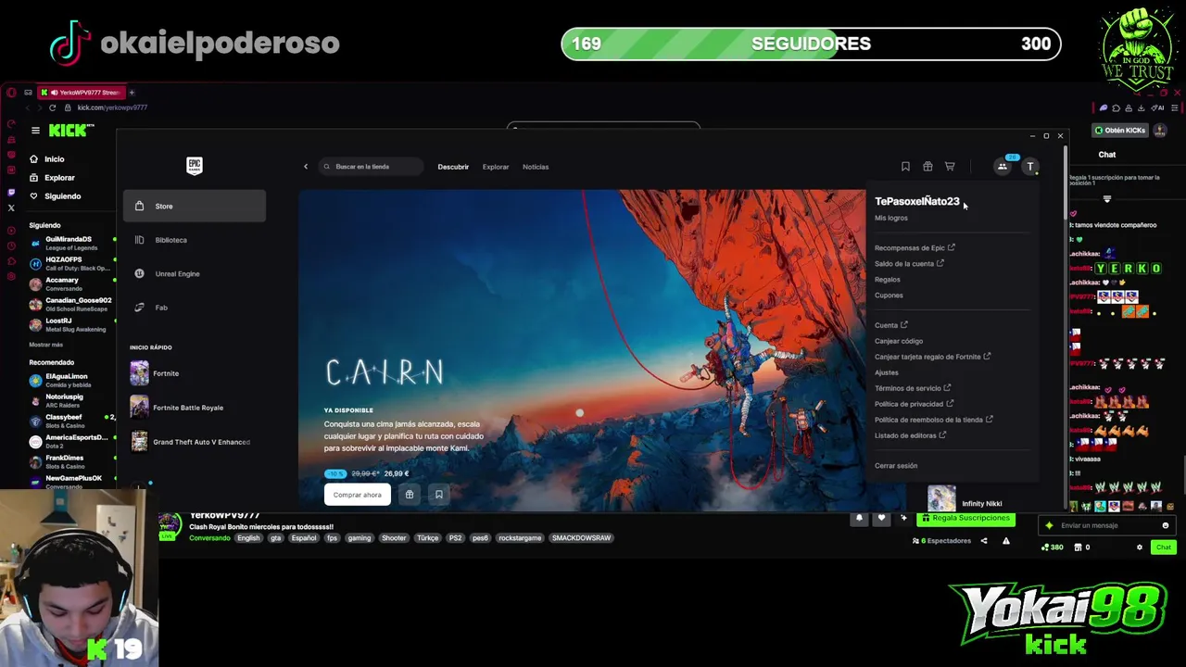
Task: Open Listado de editoras link
Action: (910, 435)
